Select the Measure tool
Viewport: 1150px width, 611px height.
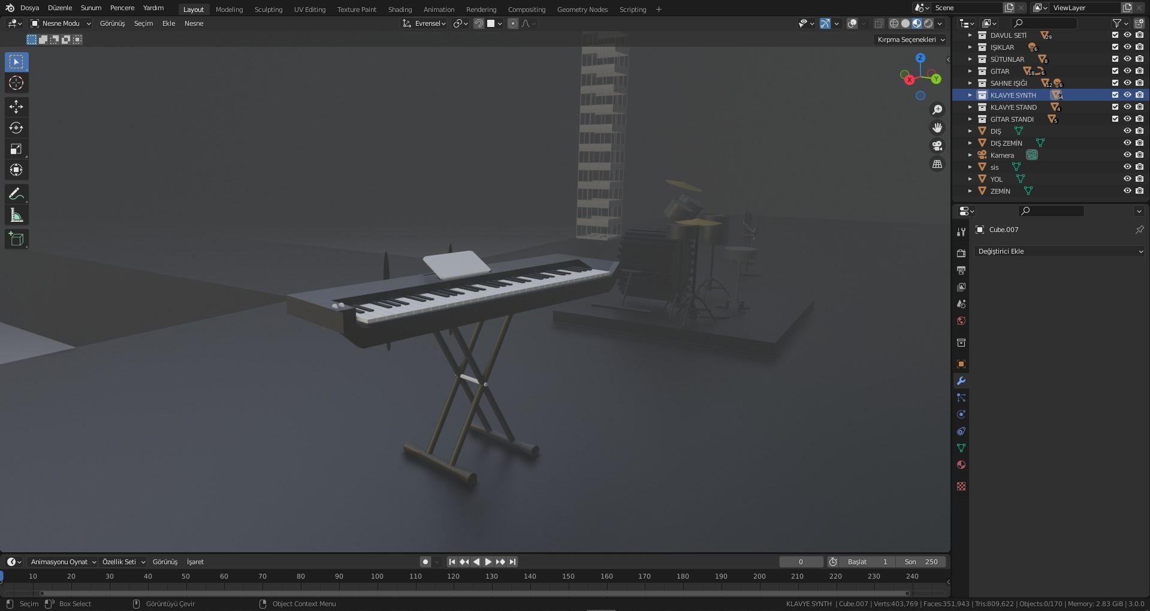tap(16, 215)
